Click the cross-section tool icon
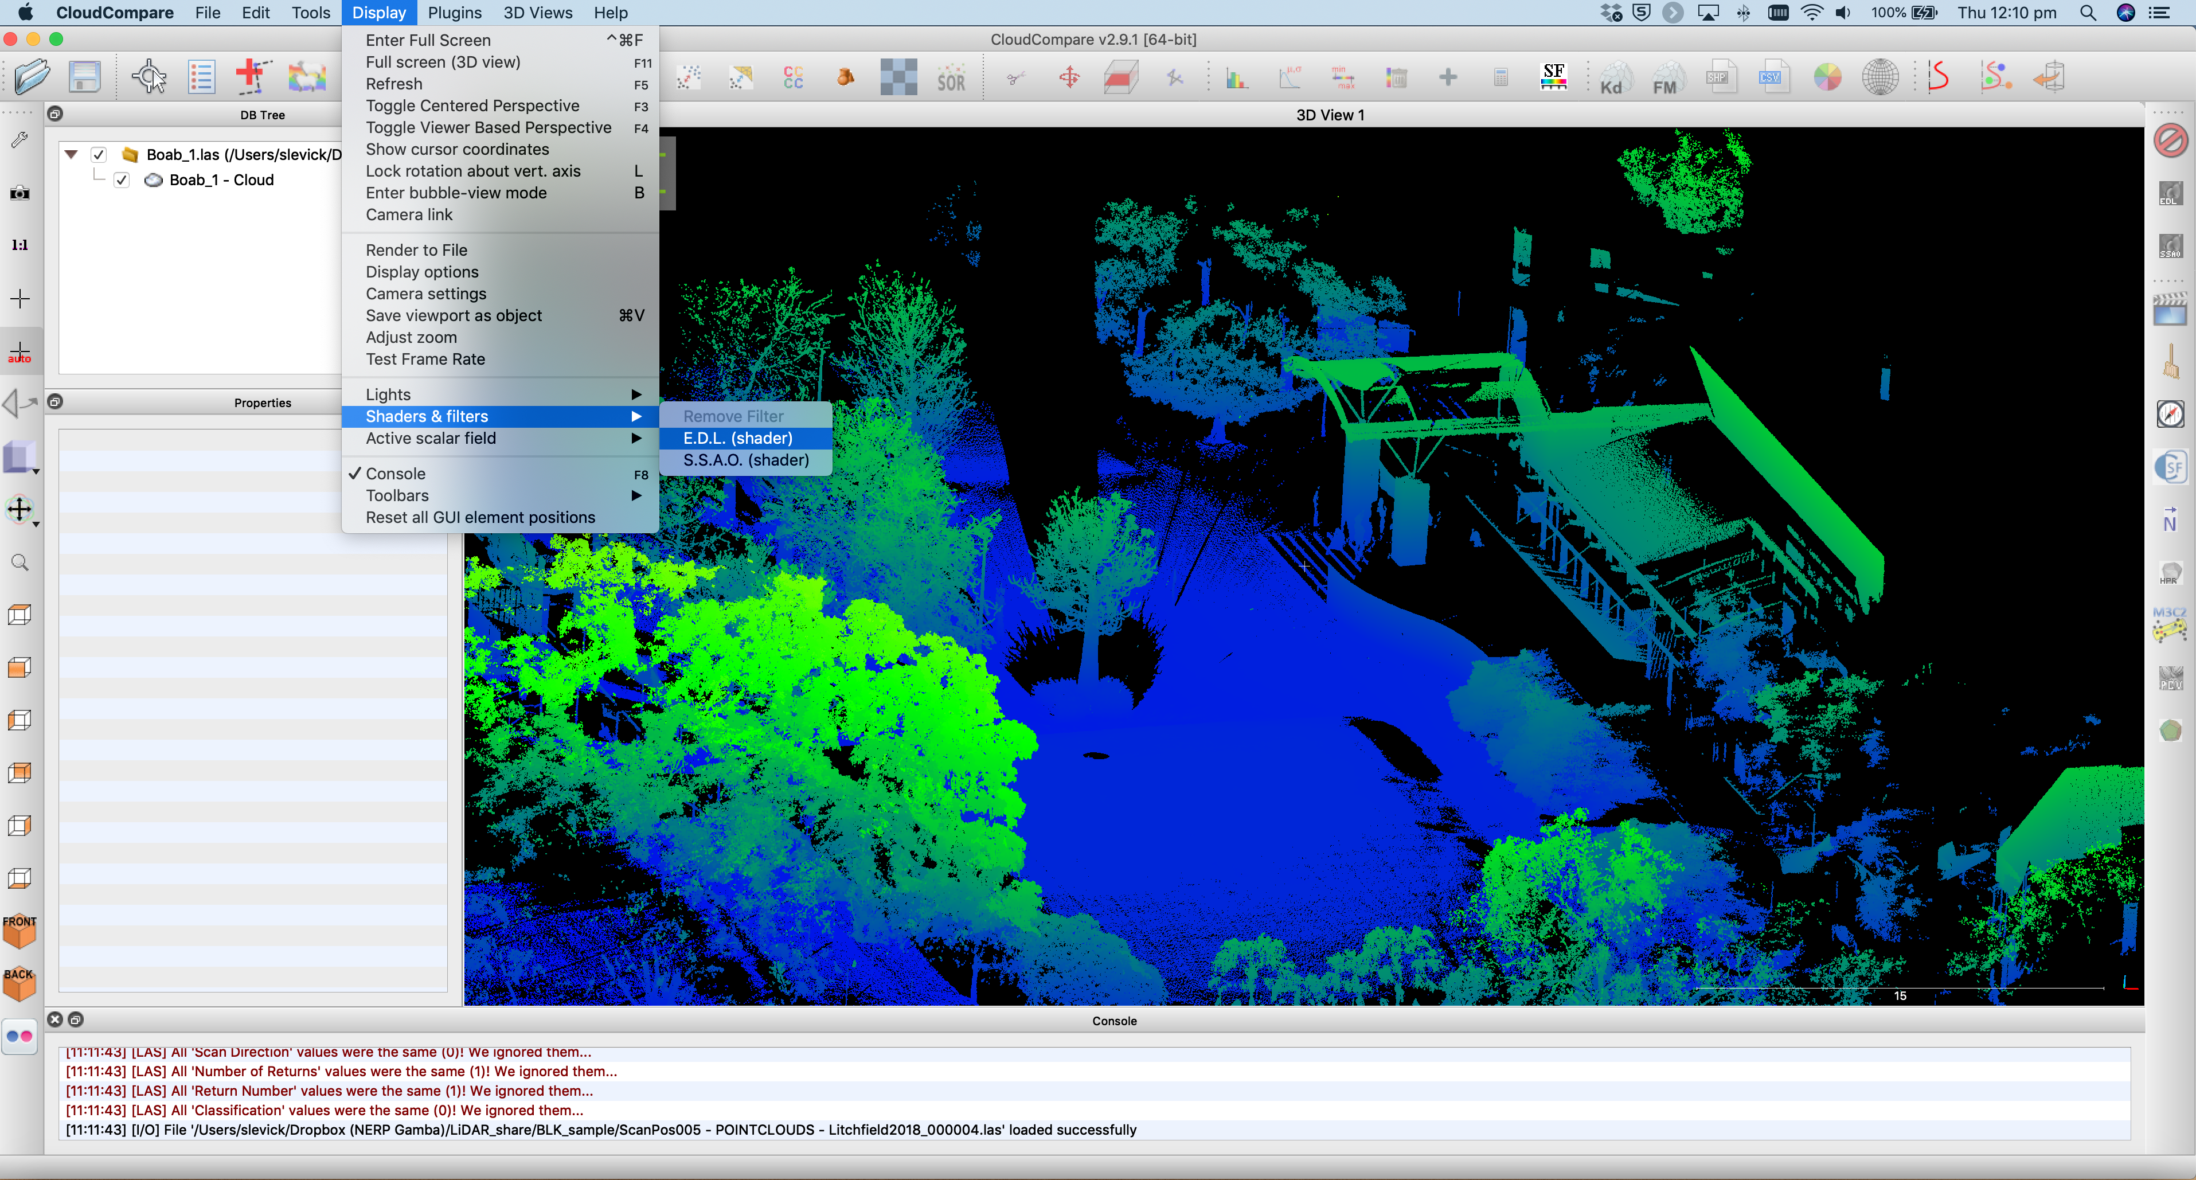Image resolution: width=2196 pixels, height=1180 pixels. 1118,79
